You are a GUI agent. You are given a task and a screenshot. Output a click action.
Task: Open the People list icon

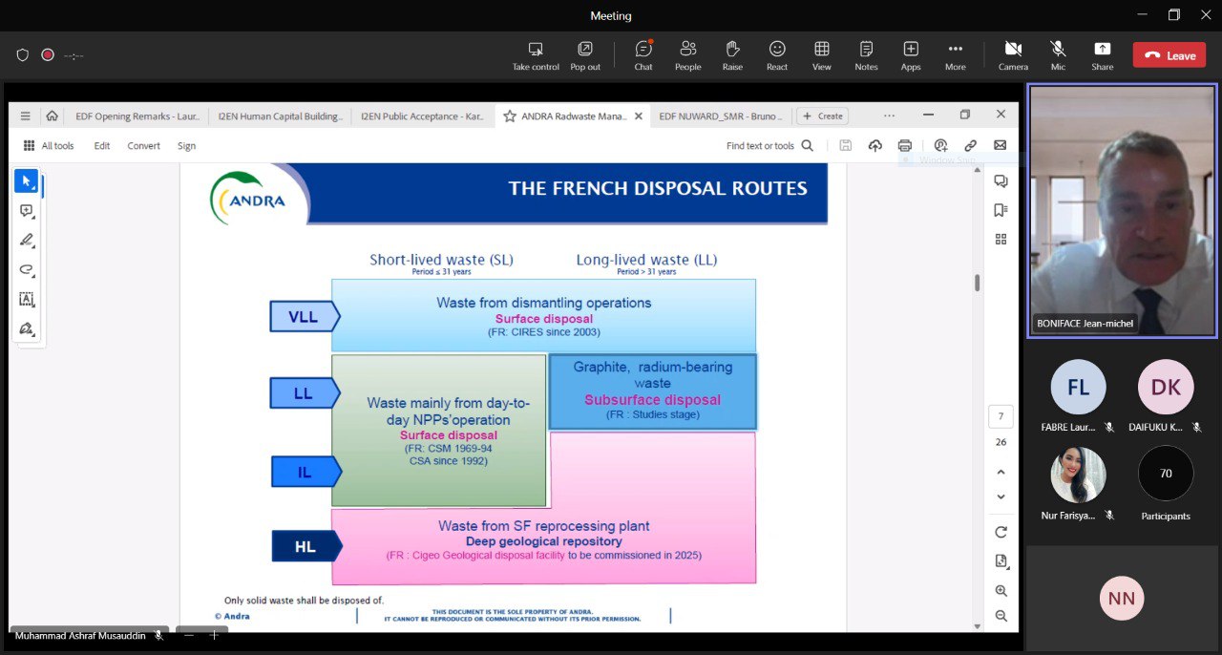pyautogui.click(x=687, y=55)
